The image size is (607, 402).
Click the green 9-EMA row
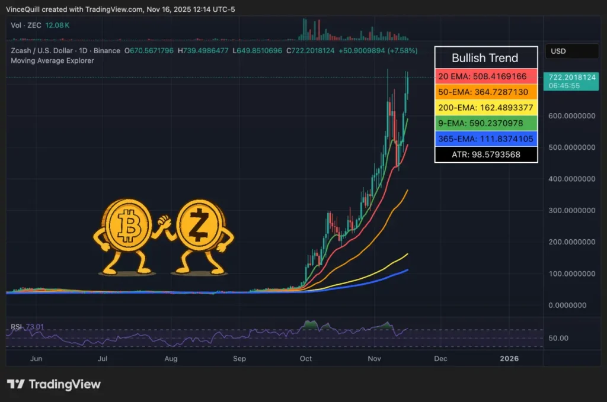485,123
